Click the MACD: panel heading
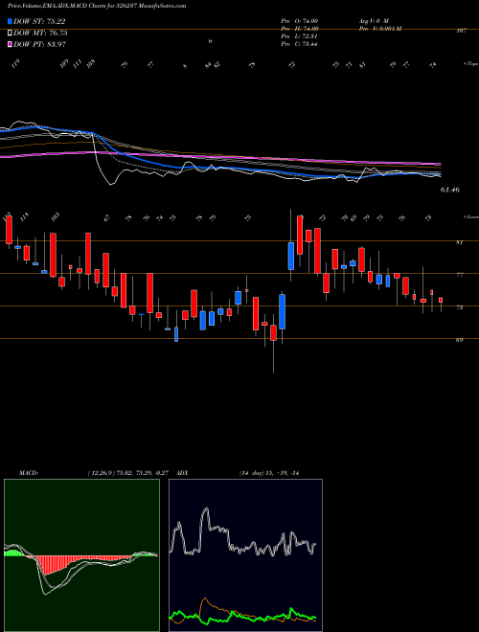The height and width of the screenshot is (632, 479). [28, 473]
